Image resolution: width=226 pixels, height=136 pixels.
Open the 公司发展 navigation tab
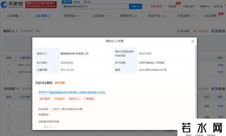pyautogui.click(x=100, y=16)
